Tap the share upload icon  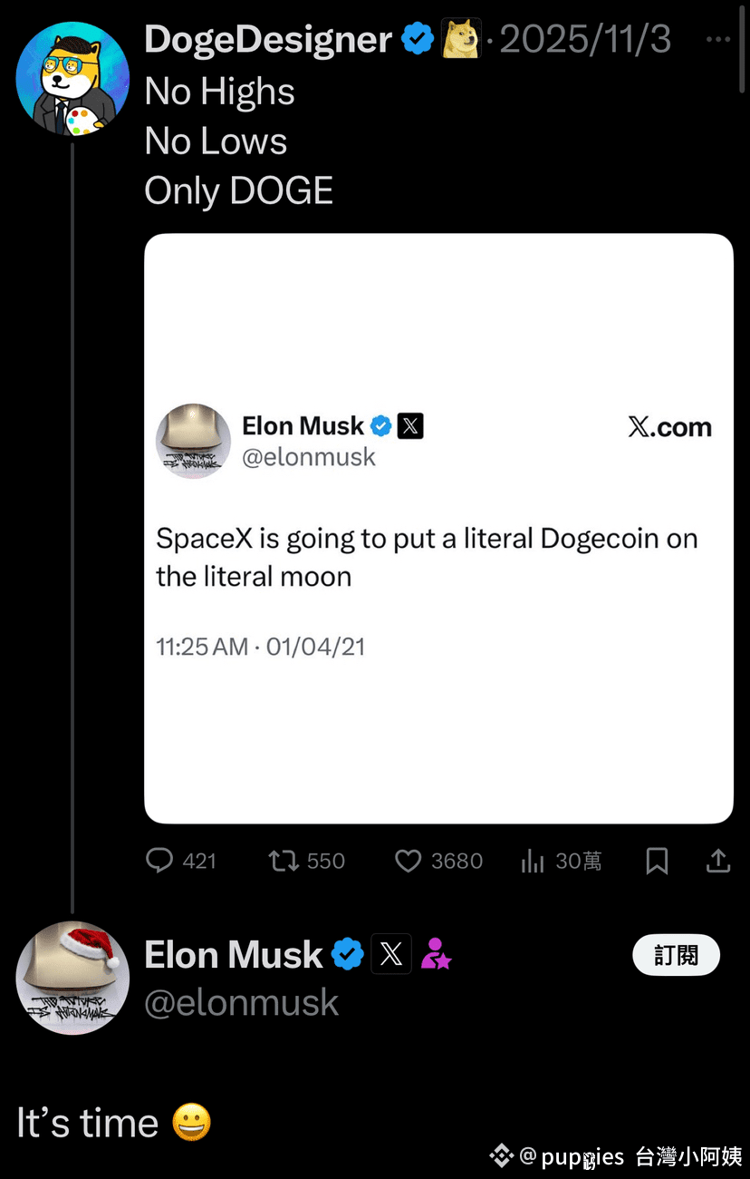click(718, 860)
